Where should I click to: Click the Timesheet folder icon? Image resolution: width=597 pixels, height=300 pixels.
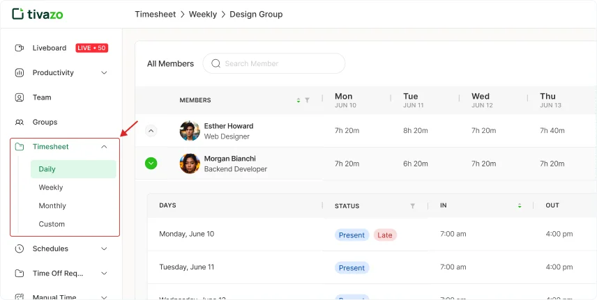pos(20,147)
